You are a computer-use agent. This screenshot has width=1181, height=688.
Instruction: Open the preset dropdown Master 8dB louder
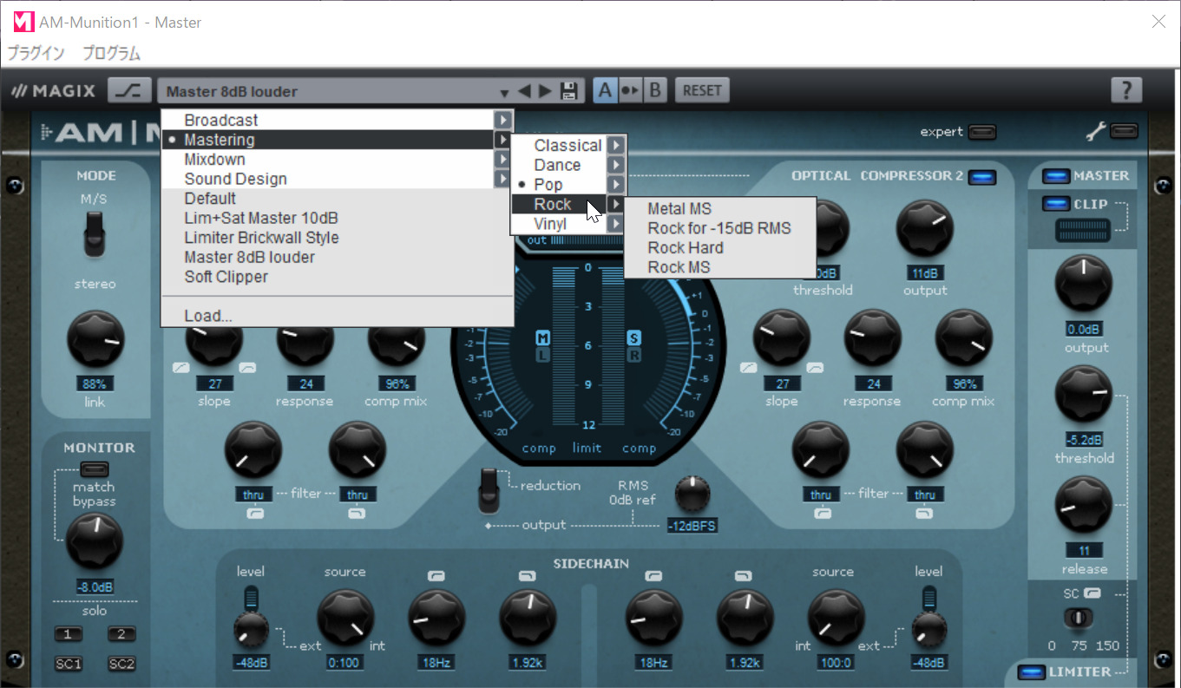pos(338,91)
